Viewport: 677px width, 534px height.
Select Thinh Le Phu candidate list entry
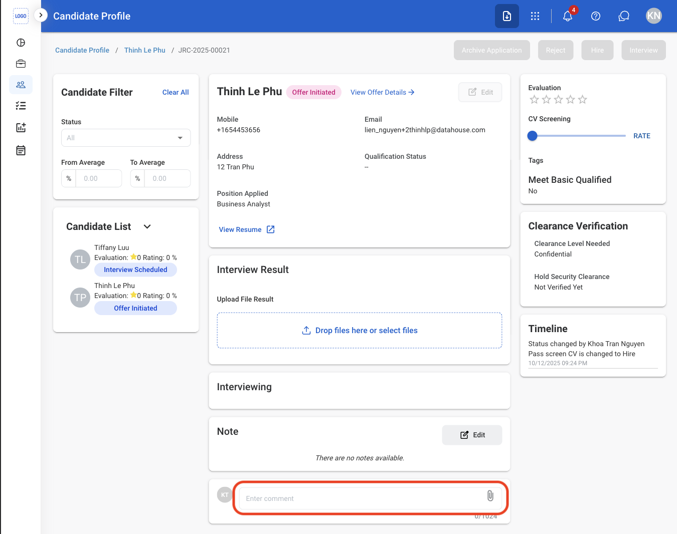click(123, 298)
